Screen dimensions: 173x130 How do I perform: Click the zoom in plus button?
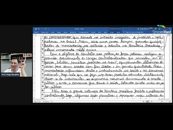click(x=167, y=102)
